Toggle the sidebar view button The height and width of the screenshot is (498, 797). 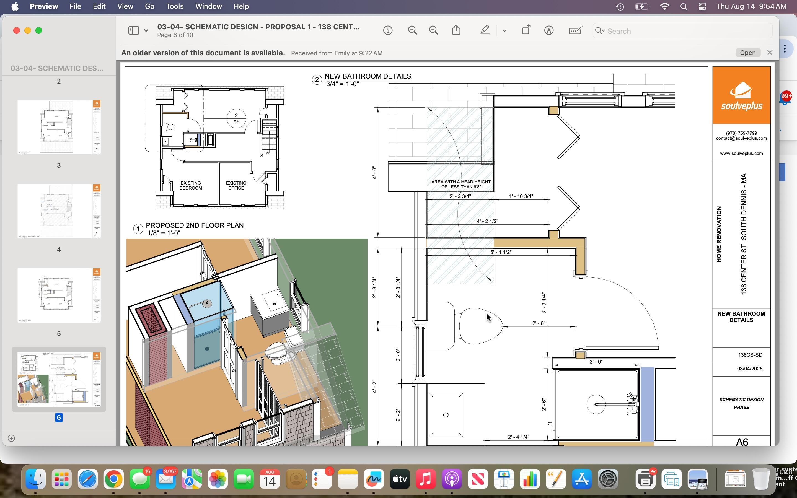(133, 31)
